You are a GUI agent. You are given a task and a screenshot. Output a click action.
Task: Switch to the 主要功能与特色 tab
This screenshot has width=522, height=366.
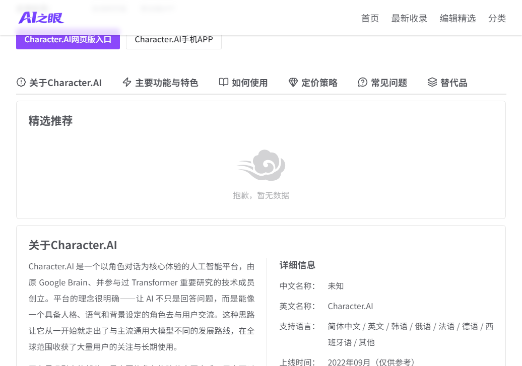[160, 83]
